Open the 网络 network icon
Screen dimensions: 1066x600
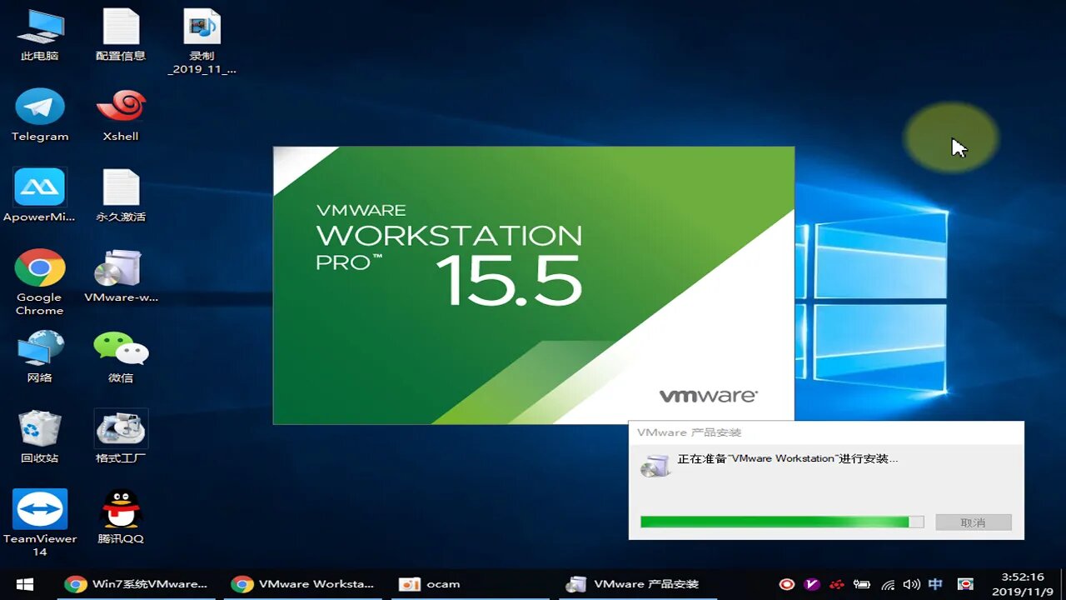point(39,356)
